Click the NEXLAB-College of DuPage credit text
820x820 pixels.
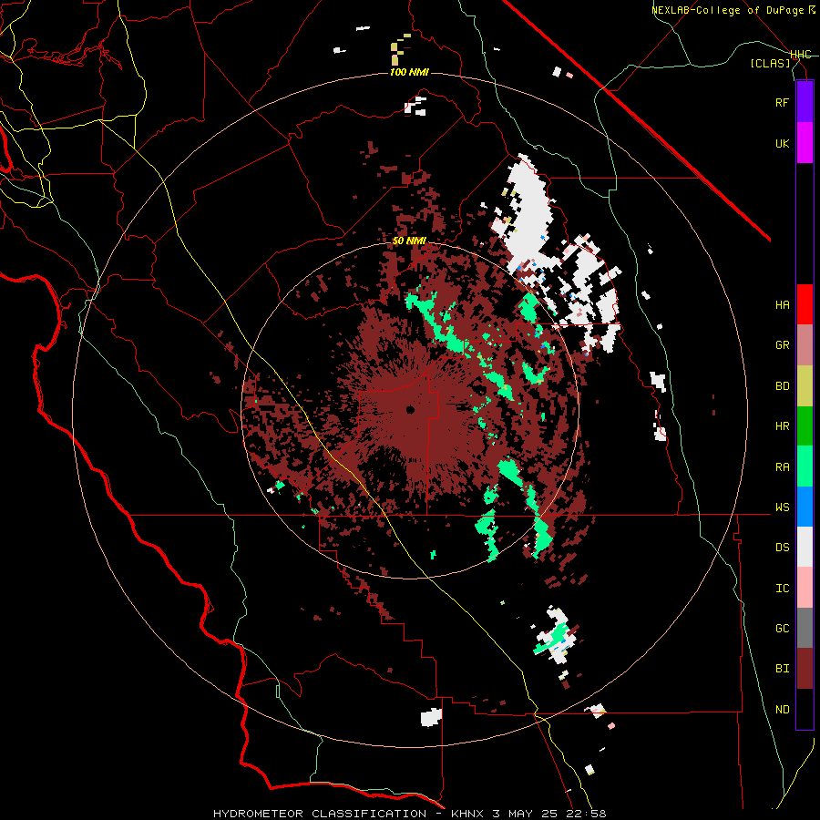pos(728,10)
